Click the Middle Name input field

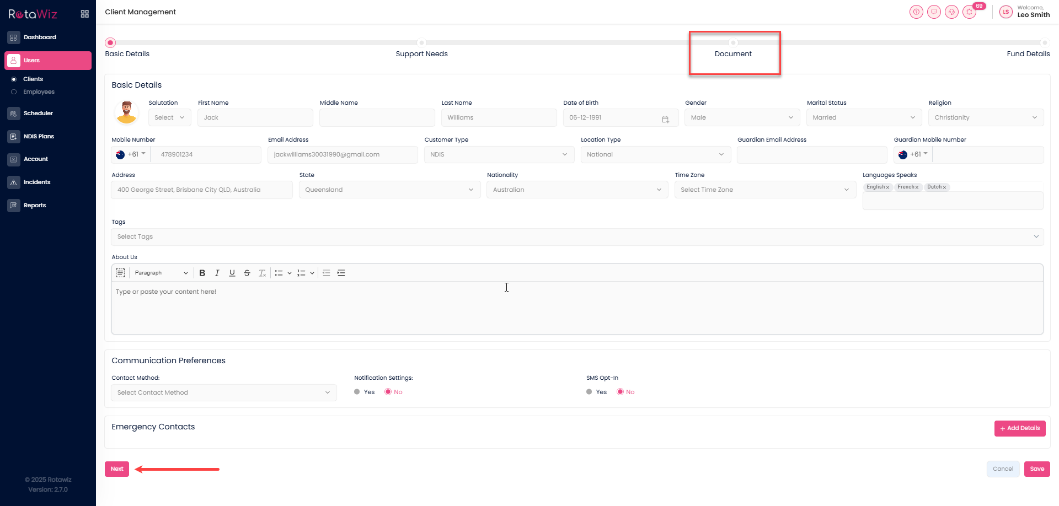coord(377,117)
